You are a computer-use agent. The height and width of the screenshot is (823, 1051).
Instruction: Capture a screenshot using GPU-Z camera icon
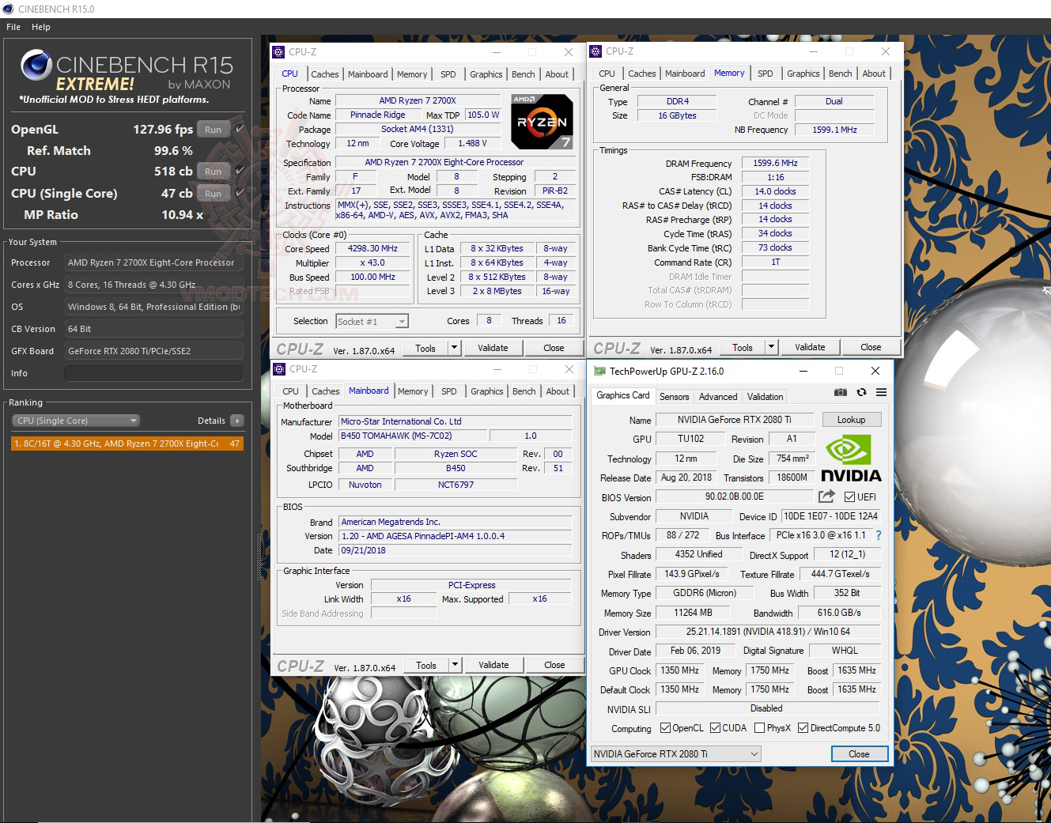coord(840,392)
